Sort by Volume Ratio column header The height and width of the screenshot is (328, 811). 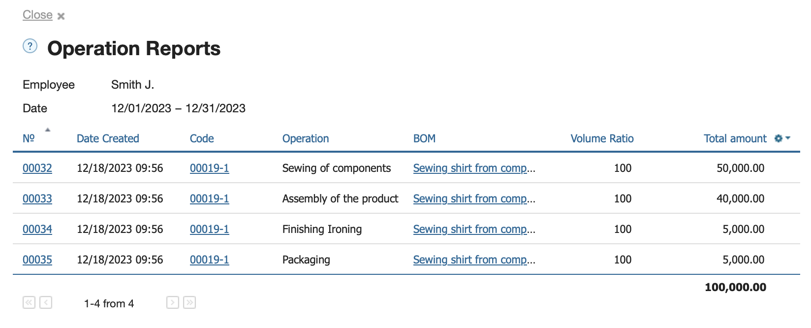[x=602, y=138]
